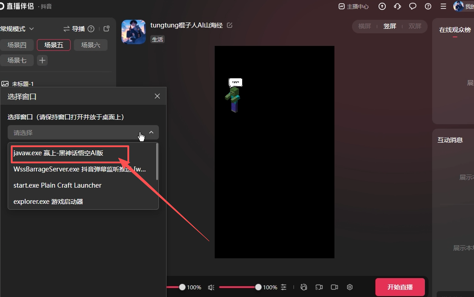Open the messages chat bubble icon
This screenshot has height=297, width=474.
pos(412,6)
